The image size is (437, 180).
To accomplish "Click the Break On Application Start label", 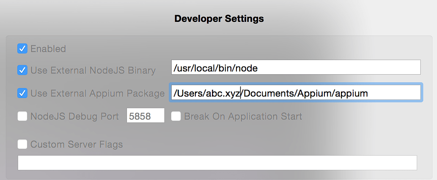I will click(243, 116).
